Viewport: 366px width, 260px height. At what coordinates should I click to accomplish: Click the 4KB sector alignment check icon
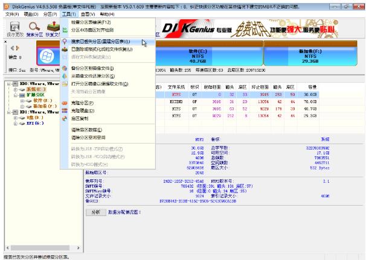click(x=65, y=30)
